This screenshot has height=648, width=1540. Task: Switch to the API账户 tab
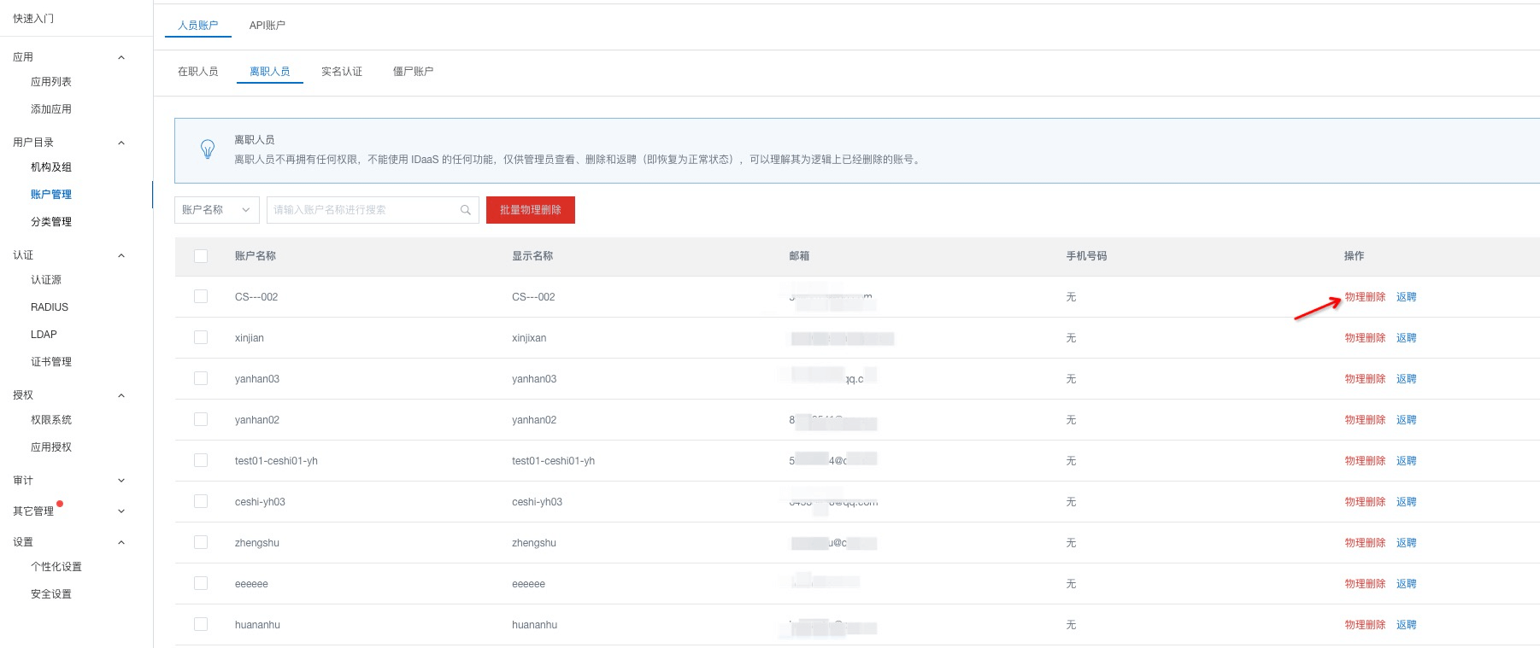pos(267,26)
